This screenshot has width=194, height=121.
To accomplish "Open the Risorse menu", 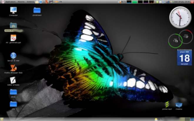I will click(21, 2).
